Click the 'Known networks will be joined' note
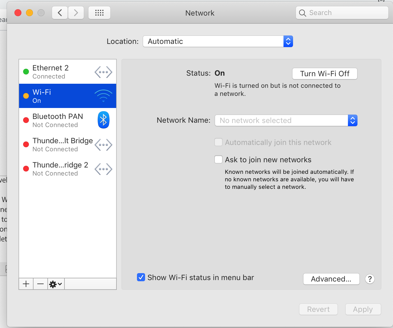393x328 pixels. 290,179
